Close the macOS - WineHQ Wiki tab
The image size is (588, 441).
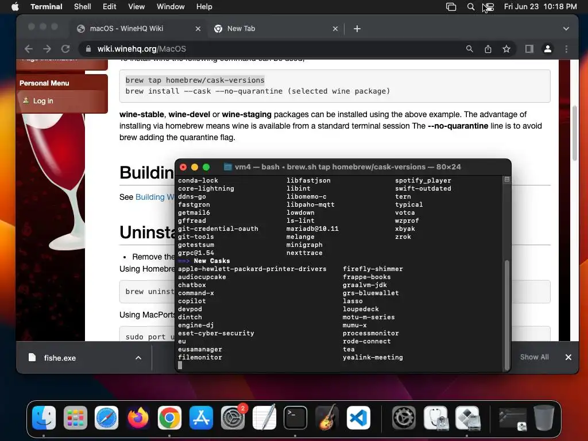[198, 29]
